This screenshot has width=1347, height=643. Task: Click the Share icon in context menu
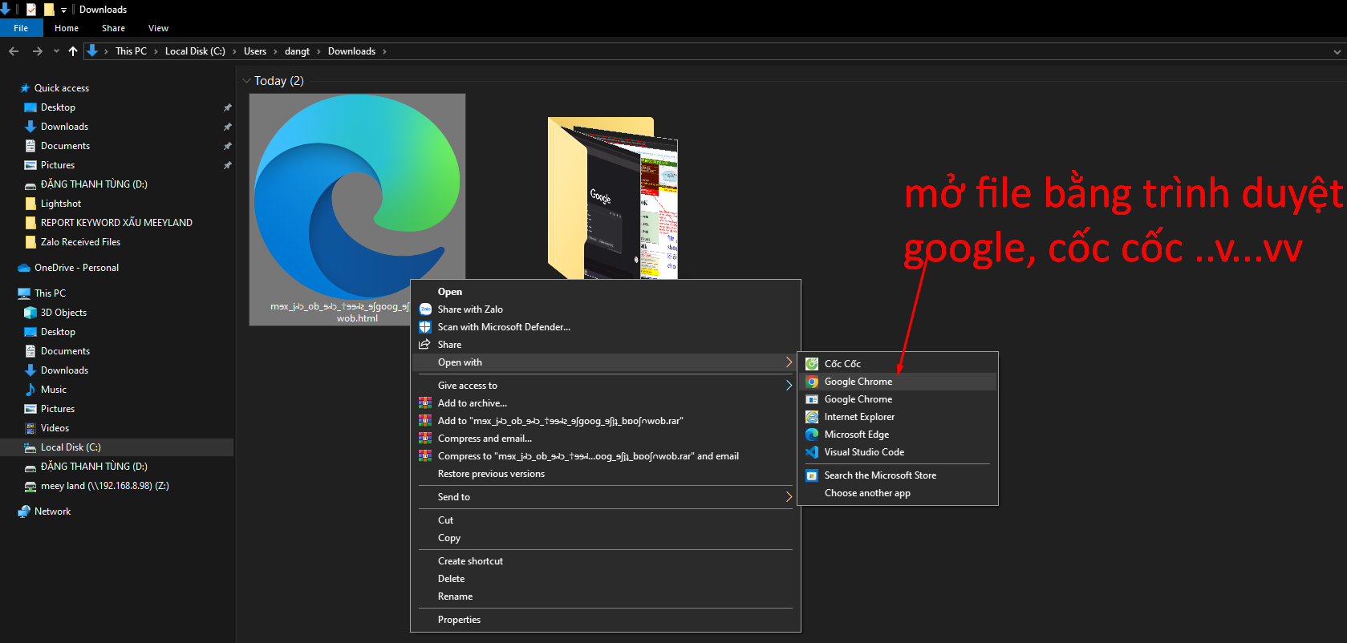(425, 345)
